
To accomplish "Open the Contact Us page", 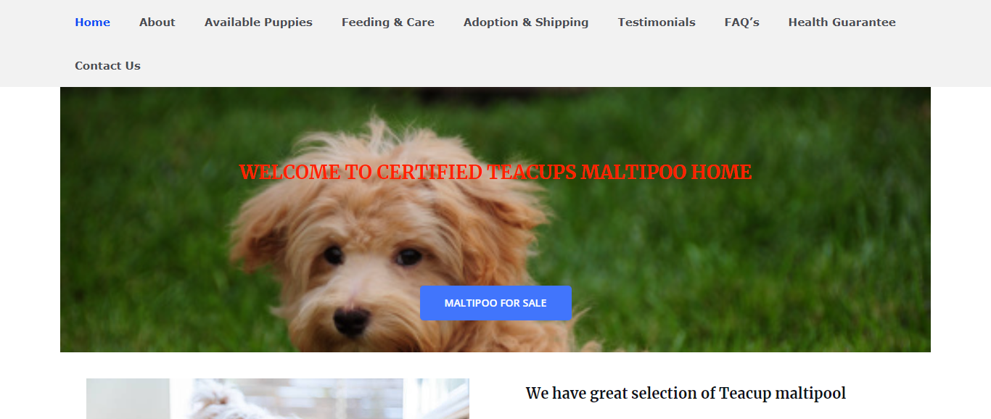I will (107, 65).
